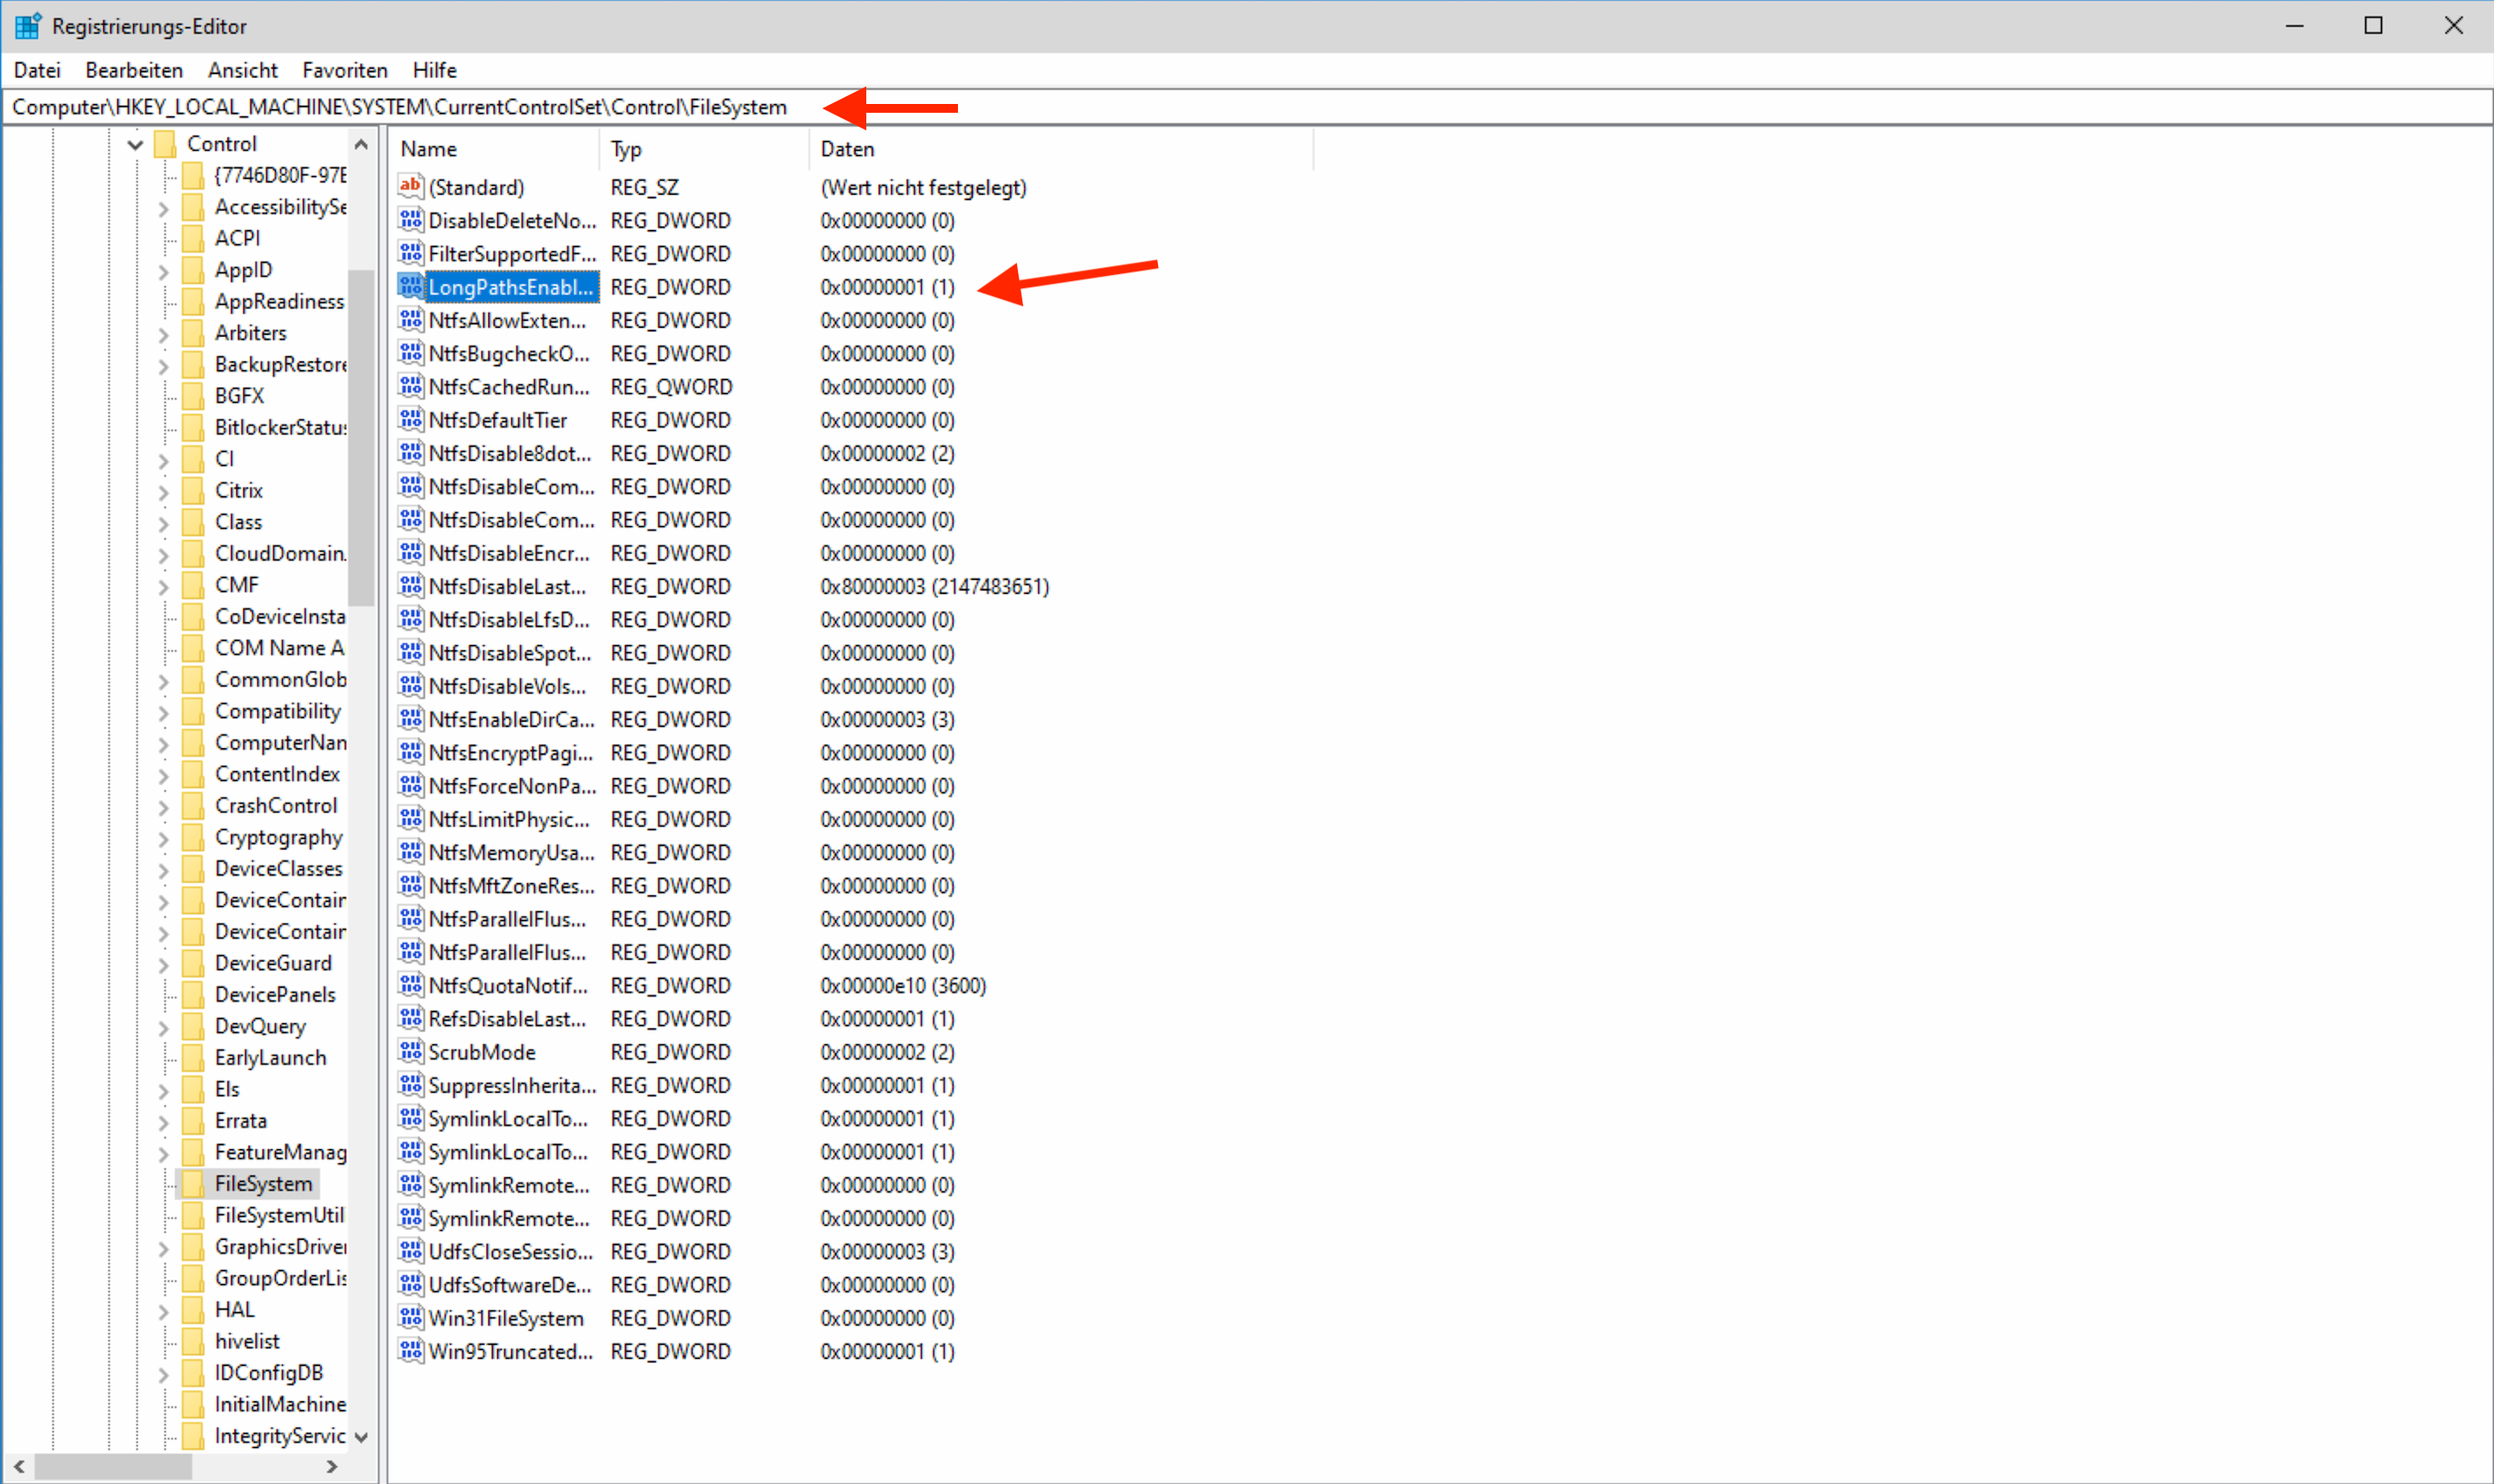Click the icon of the LongPathsEnabl... value
The image size is (2494, 1484).
coord(410,286)
